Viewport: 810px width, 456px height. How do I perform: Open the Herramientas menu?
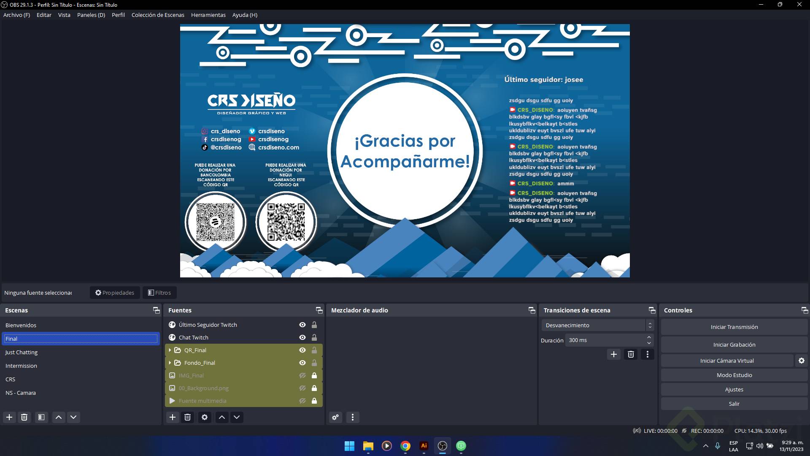click(208, 15)
